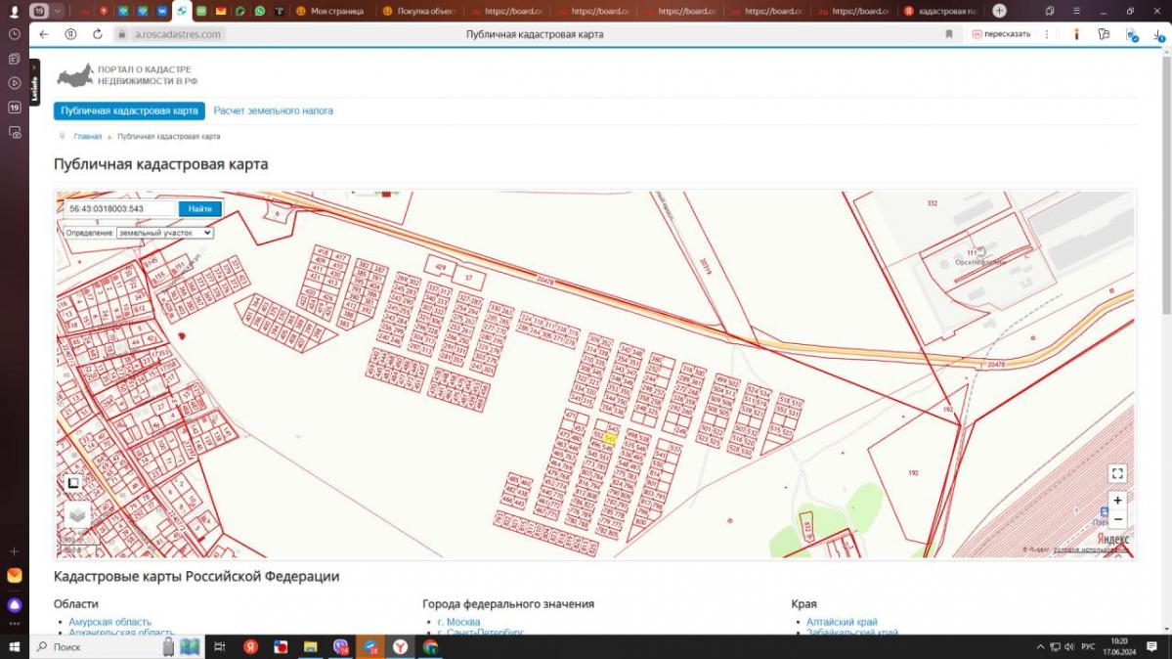Select the highlighted yellow parcel 543
The height and width of the screenshot is (659, 1172).
click(610, 438)
